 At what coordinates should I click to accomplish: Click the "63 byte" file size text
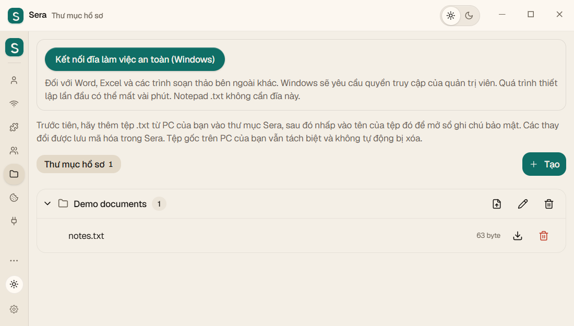coord(488,236)
